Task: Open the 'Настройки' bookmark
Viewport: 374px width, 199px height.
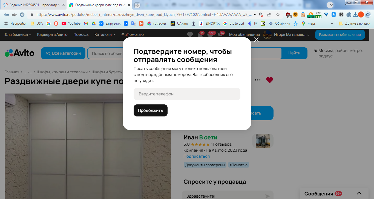Action: (16, 24)
